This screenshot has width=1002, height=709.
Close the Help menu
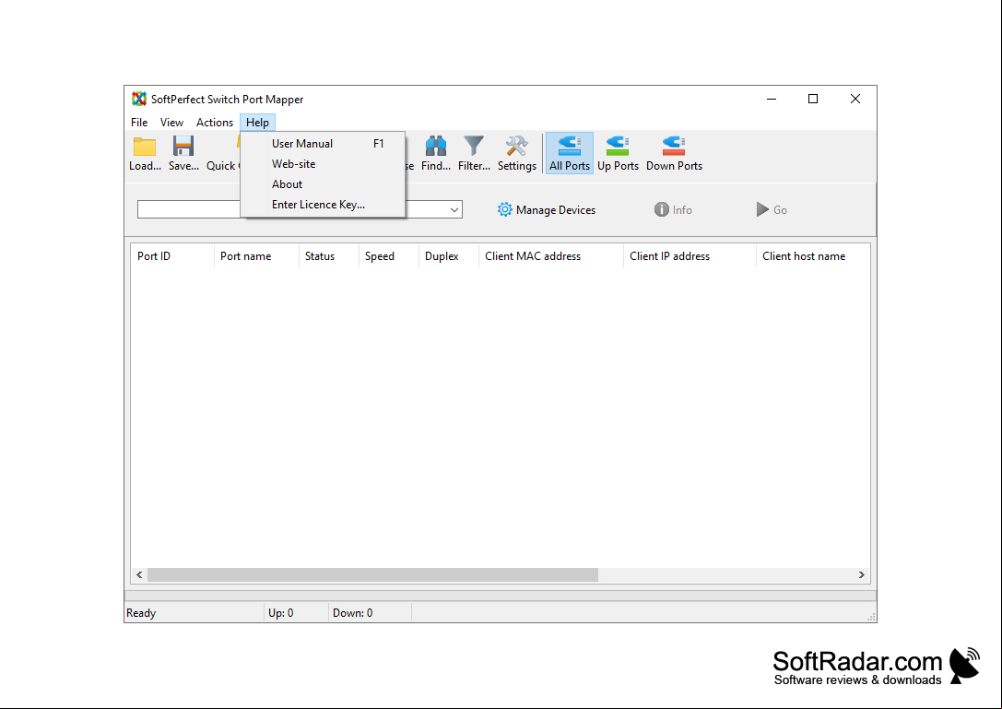pos(257,122)
